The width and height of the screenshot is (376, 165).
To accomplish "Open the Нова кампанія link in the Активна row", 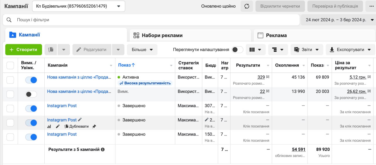I will pyautogui.click(x=79, y=77).
